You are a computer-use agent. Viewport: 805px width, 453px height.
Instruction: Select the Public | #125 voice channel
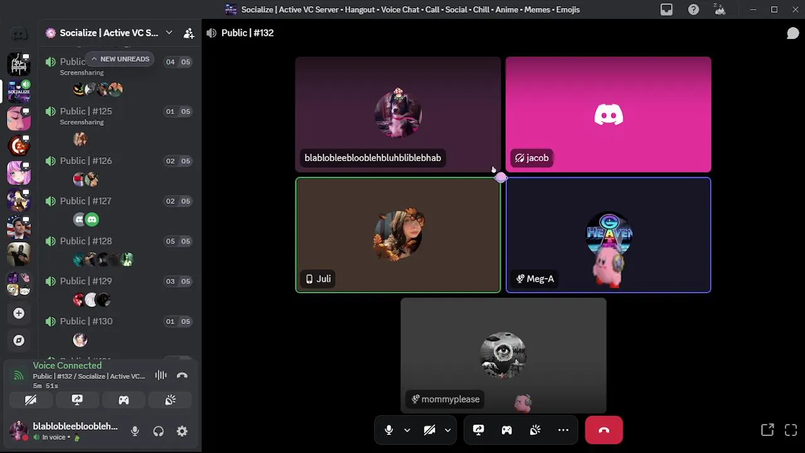[x=118, y=111]
